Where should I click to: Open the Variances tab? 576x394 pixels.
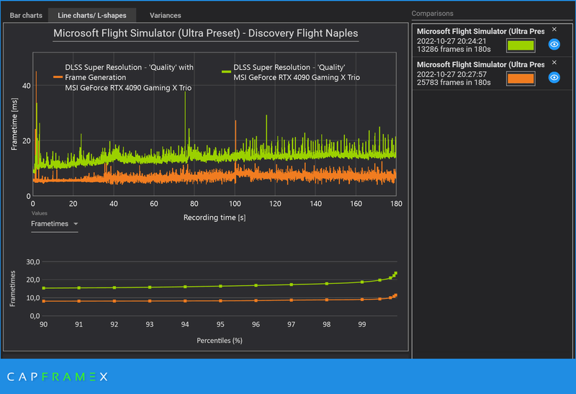(165, 15)
